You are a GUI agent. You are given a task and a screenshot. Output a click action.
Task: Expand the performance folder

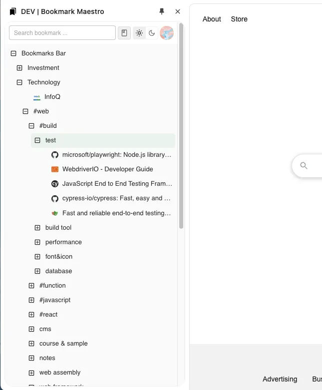pyautogui.click(x=37, y=242)
